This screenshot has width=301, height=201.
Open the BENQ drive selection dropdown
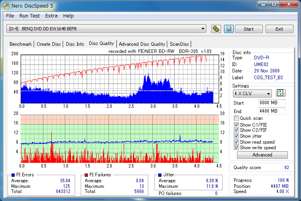click(x=107, y=29)
